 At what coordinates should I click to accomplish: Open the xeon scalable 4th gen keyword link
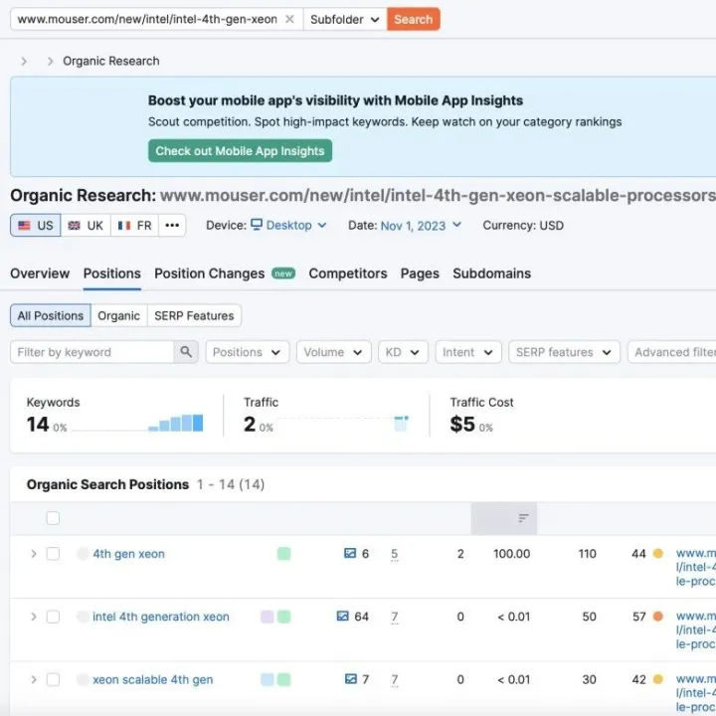(x=152, y=680)
